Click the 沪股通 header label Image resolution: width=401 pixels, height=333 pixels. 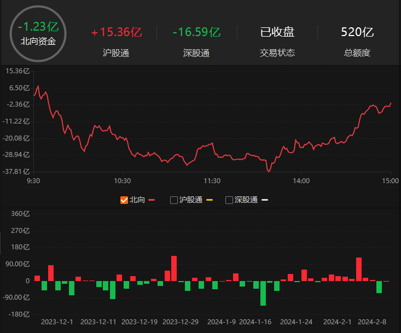tap(116, 53)
